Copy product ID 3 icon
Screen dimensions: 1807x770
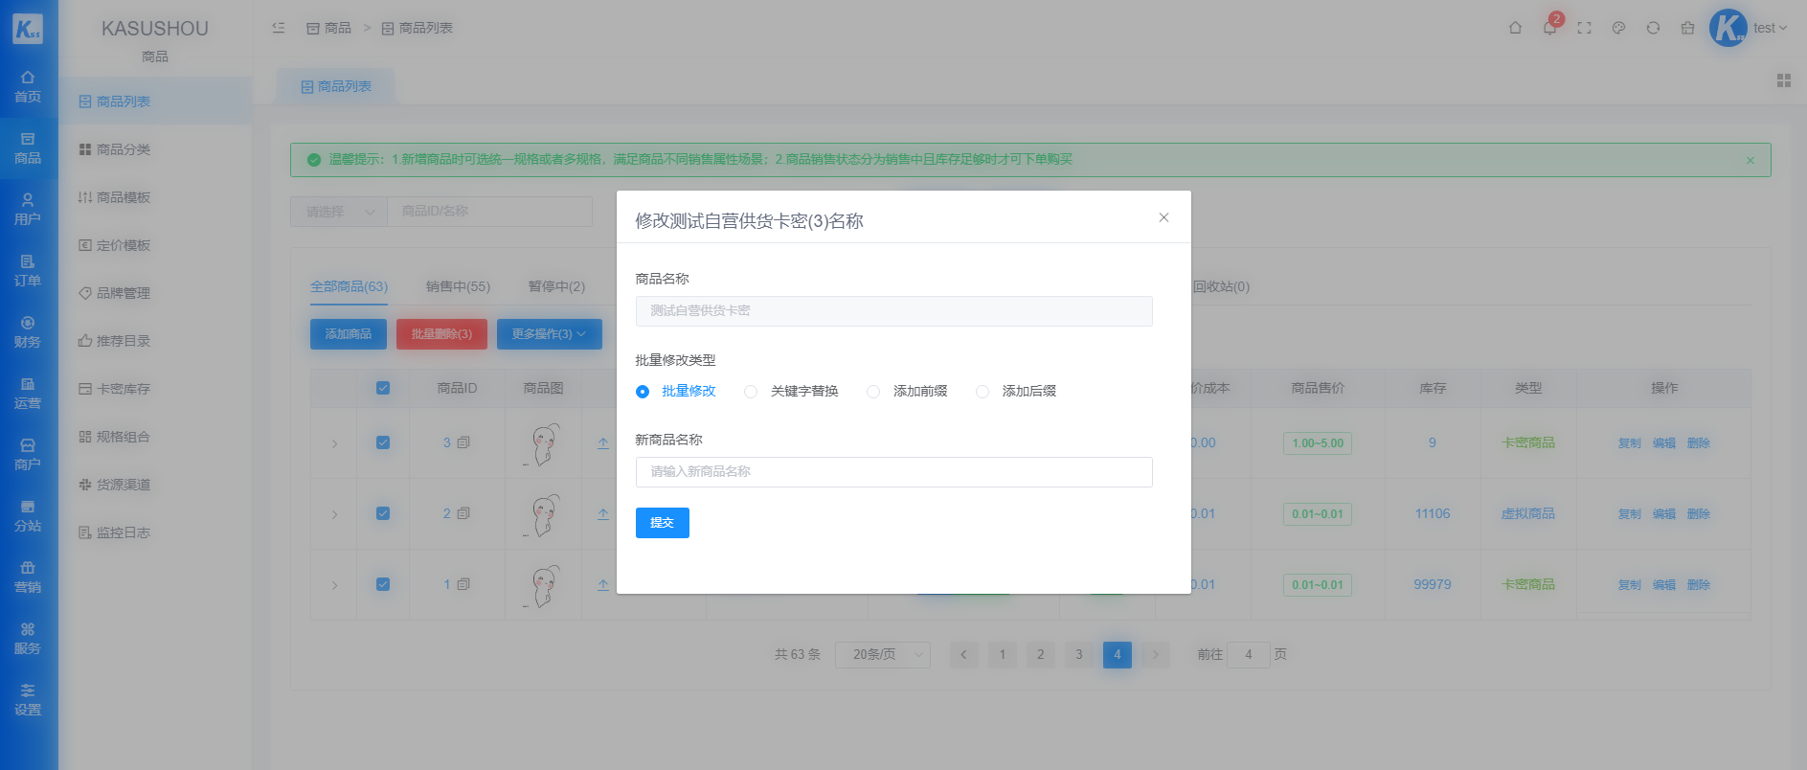(x=463, y=442)
